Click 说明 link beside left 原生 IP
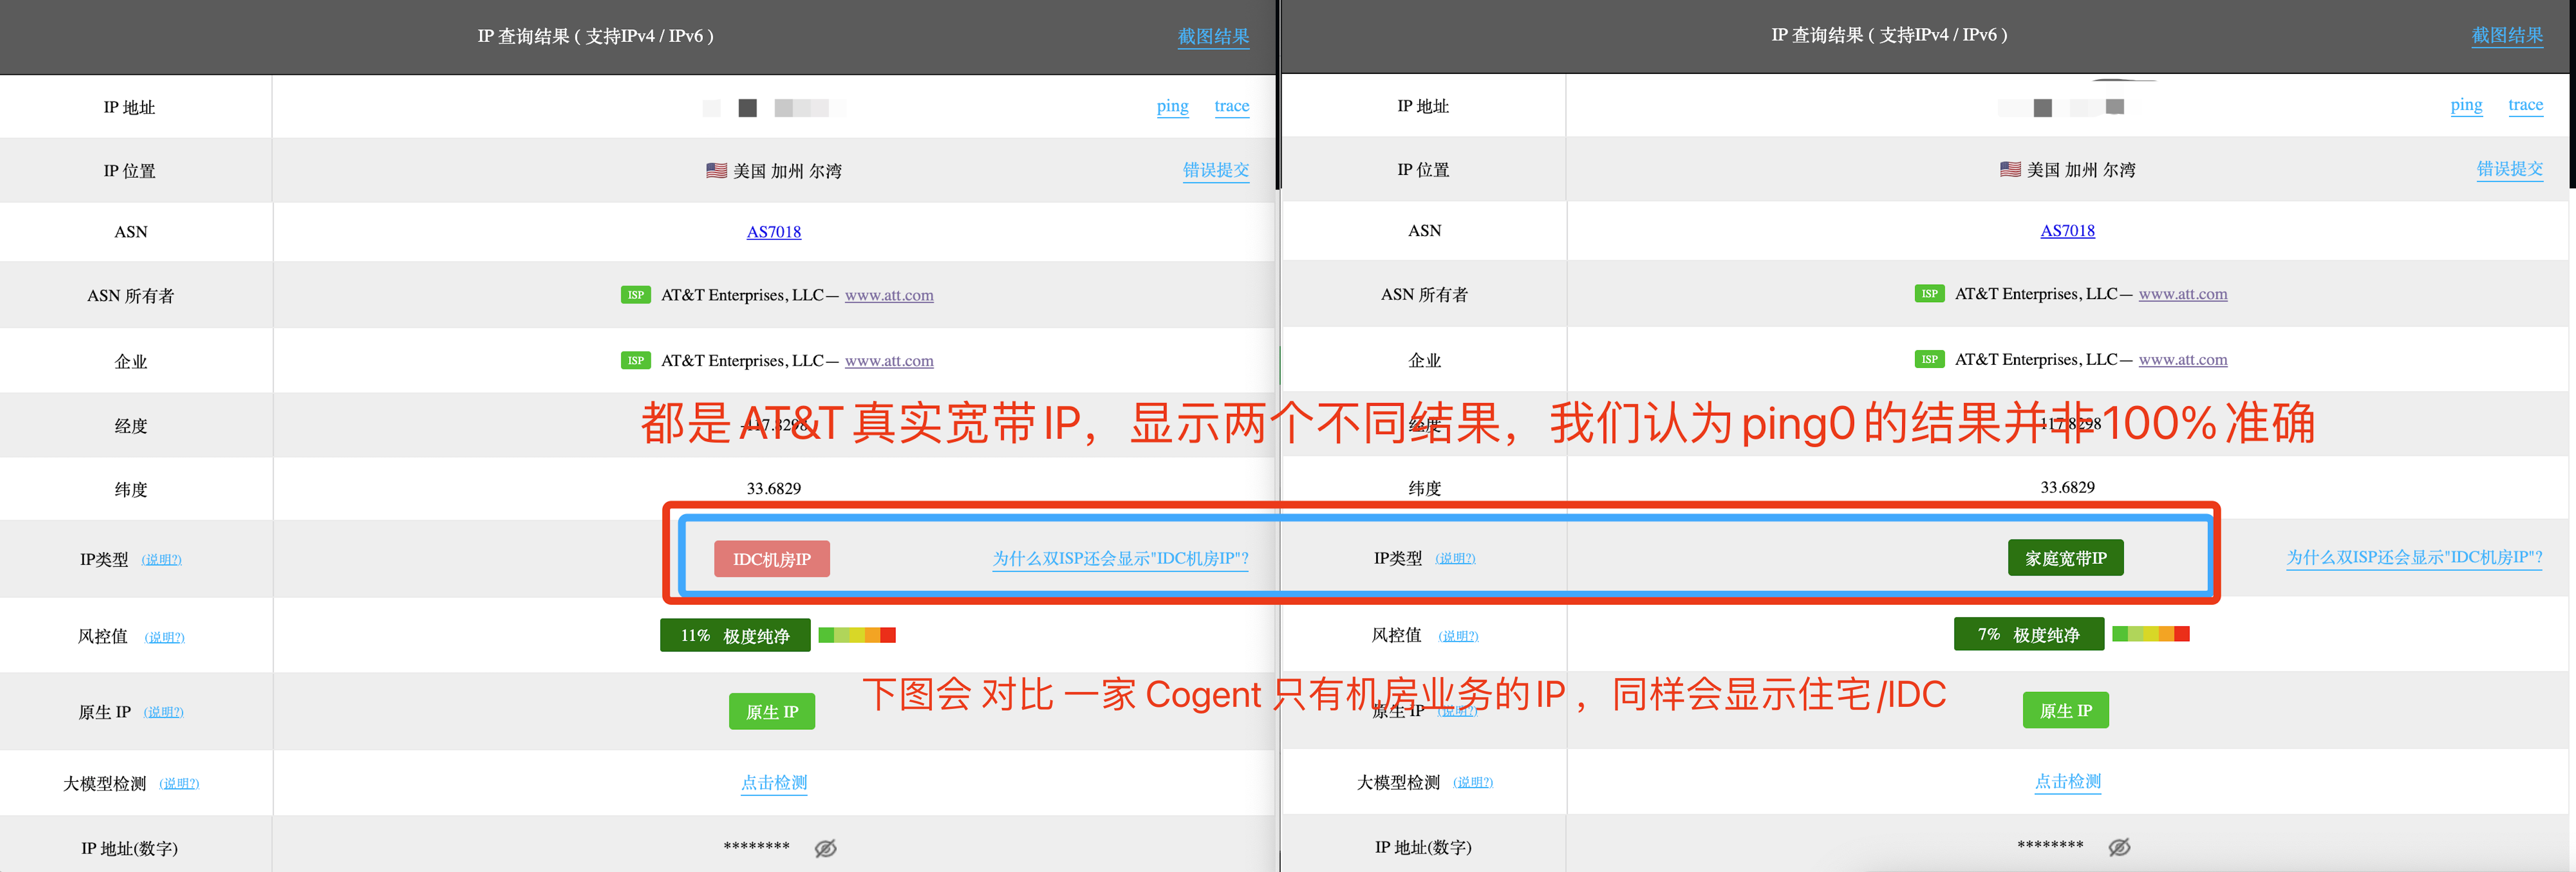This screenshot has width=2576, height=872. click(163, 713)
